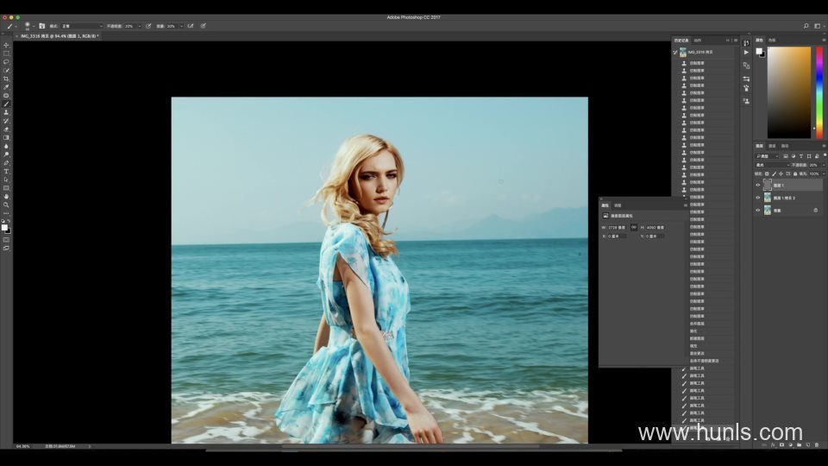The height and width of the screenshot is (466, 828).
Task: Select the Clone Stamp tool
Action: click(x=6, y=112)
